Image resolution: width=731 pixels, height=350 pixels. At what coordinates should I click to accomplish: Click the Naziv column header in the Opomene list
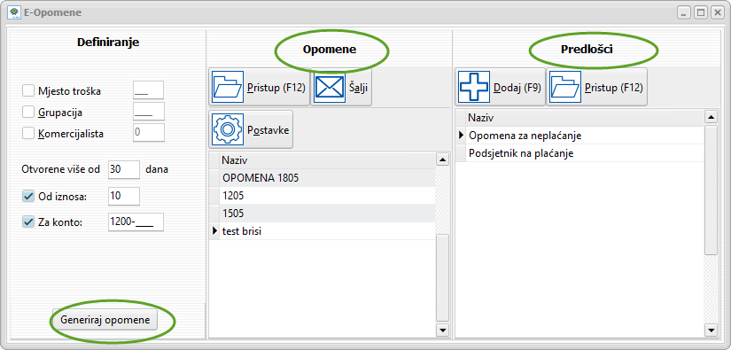(327, 160)
